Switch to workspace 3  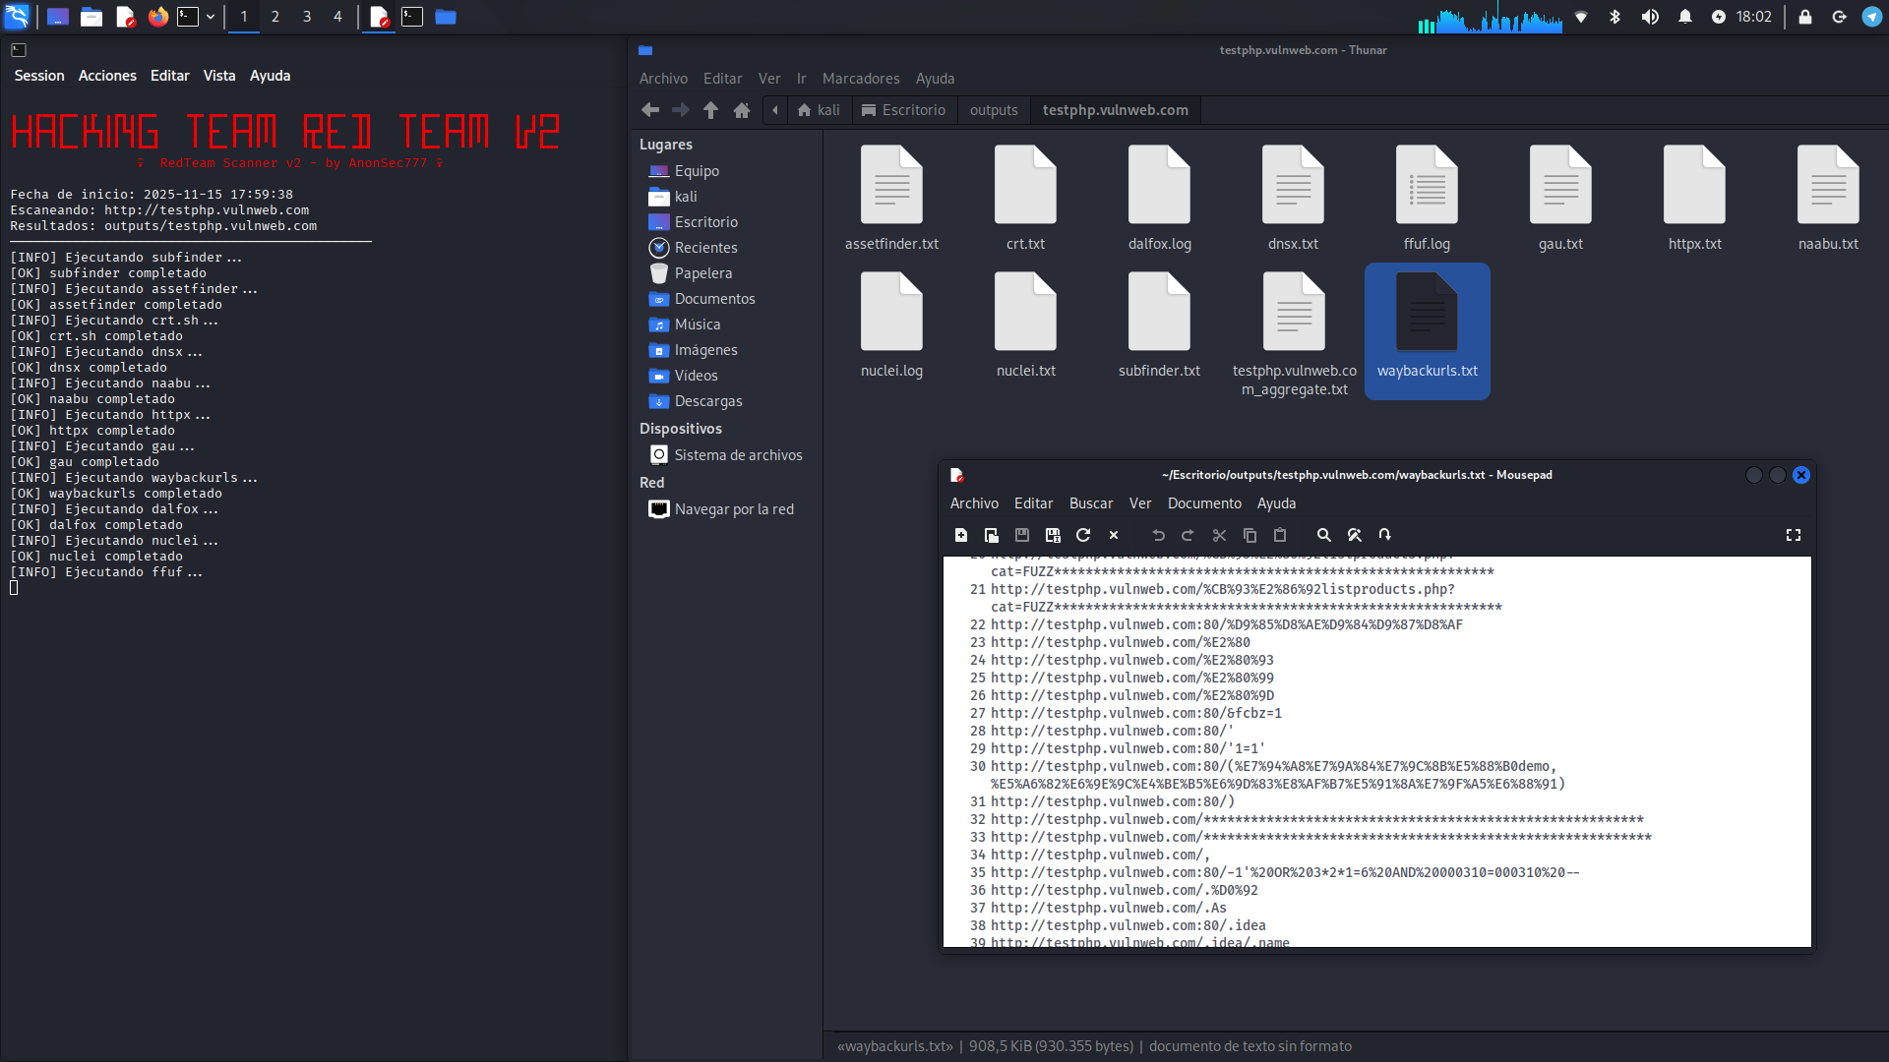tap(307, 17)
